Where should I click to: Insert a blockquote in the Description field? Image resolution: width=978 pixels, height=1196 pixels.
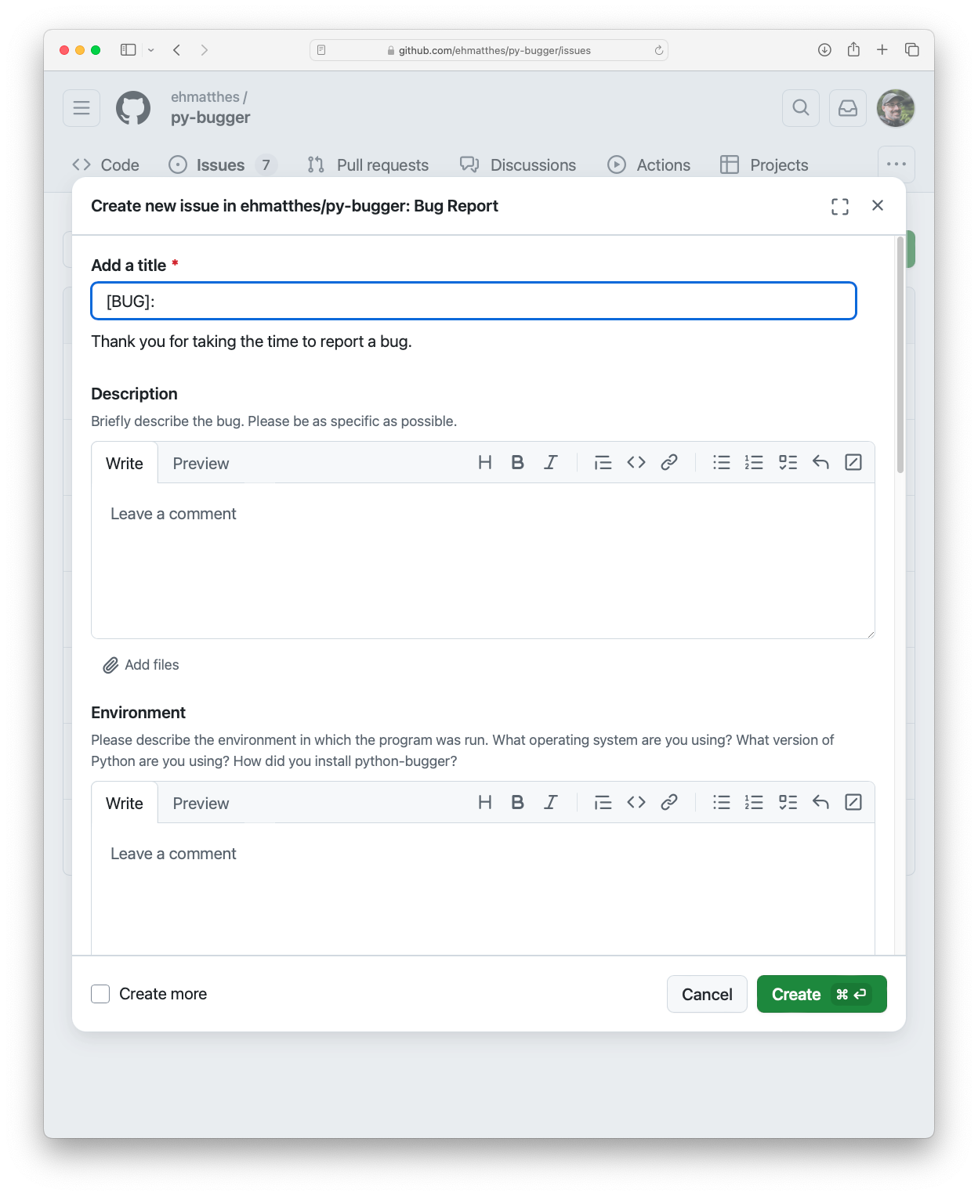click(603, 462)
